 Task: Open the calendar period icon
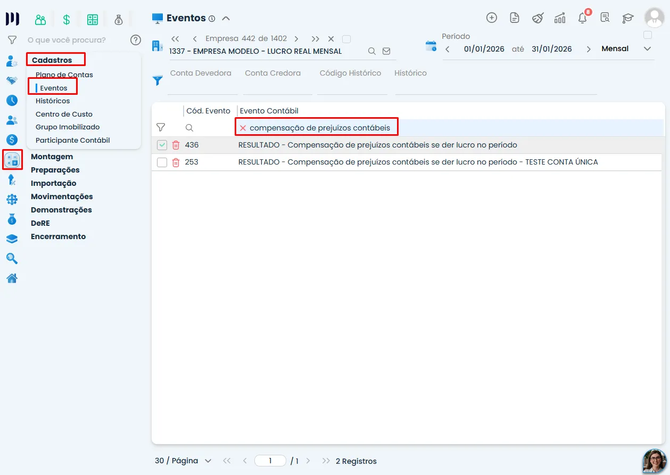[x=431, y=46]
